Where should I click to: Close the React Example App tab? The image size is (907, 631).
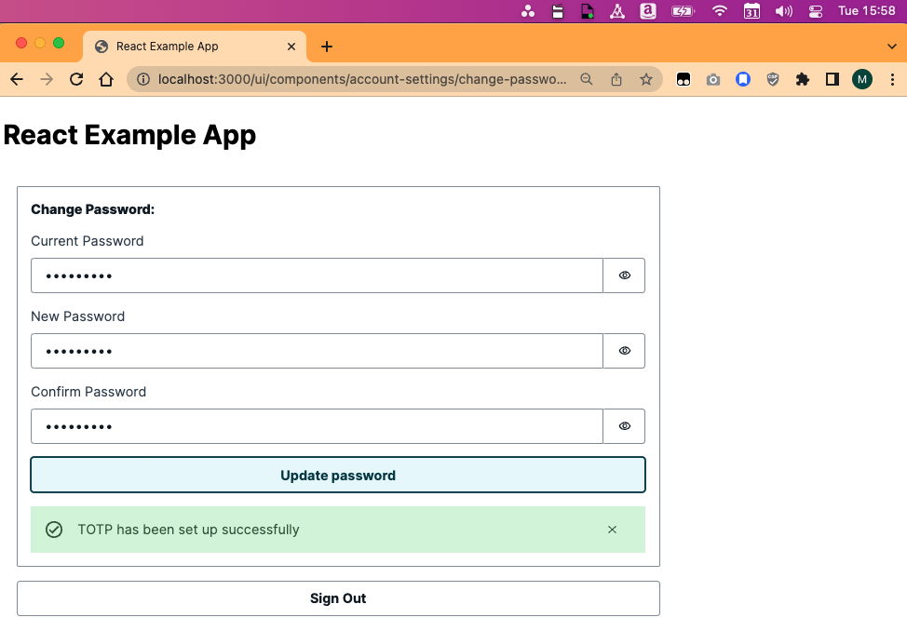[x=291, y=47]
